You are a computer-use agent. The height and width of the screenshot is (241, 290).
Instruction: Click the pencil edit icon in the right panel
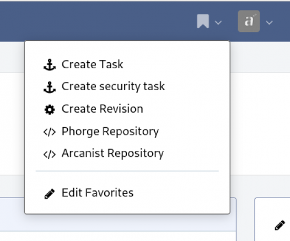tap(280, 225)
